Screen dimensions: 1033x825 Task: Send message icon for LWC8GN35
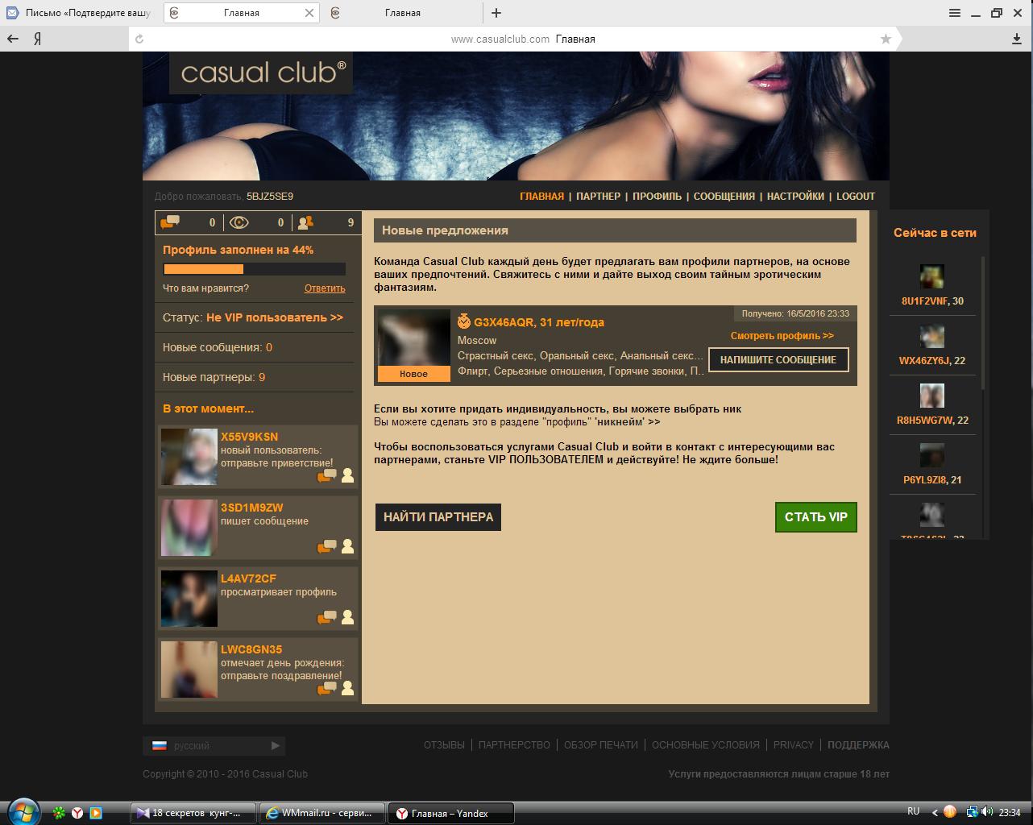tap(327, 688)
